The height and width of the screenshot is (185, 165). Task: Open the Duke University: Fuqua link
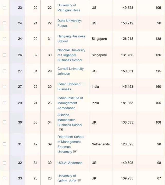pos(69,23)
